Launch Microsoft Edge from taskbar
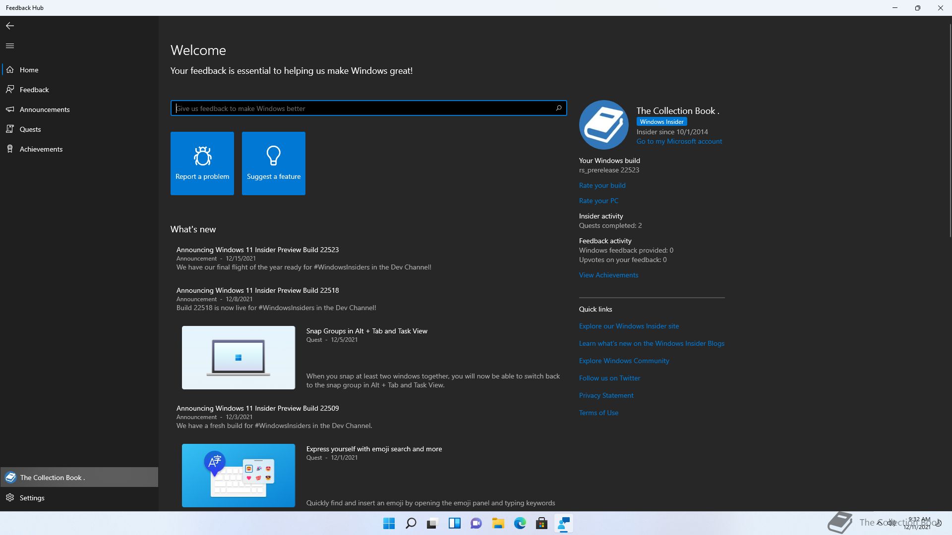Screen dimensions: 952x535 tap(520, 523)
